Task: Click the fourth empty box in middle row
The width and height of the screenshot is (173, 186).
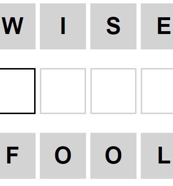Action: point(157,91)
